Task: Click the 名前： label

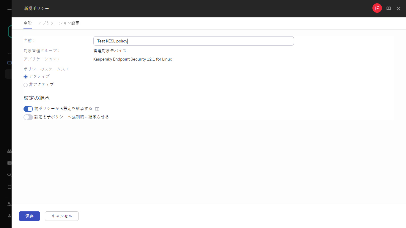Action: coord(29,41)
